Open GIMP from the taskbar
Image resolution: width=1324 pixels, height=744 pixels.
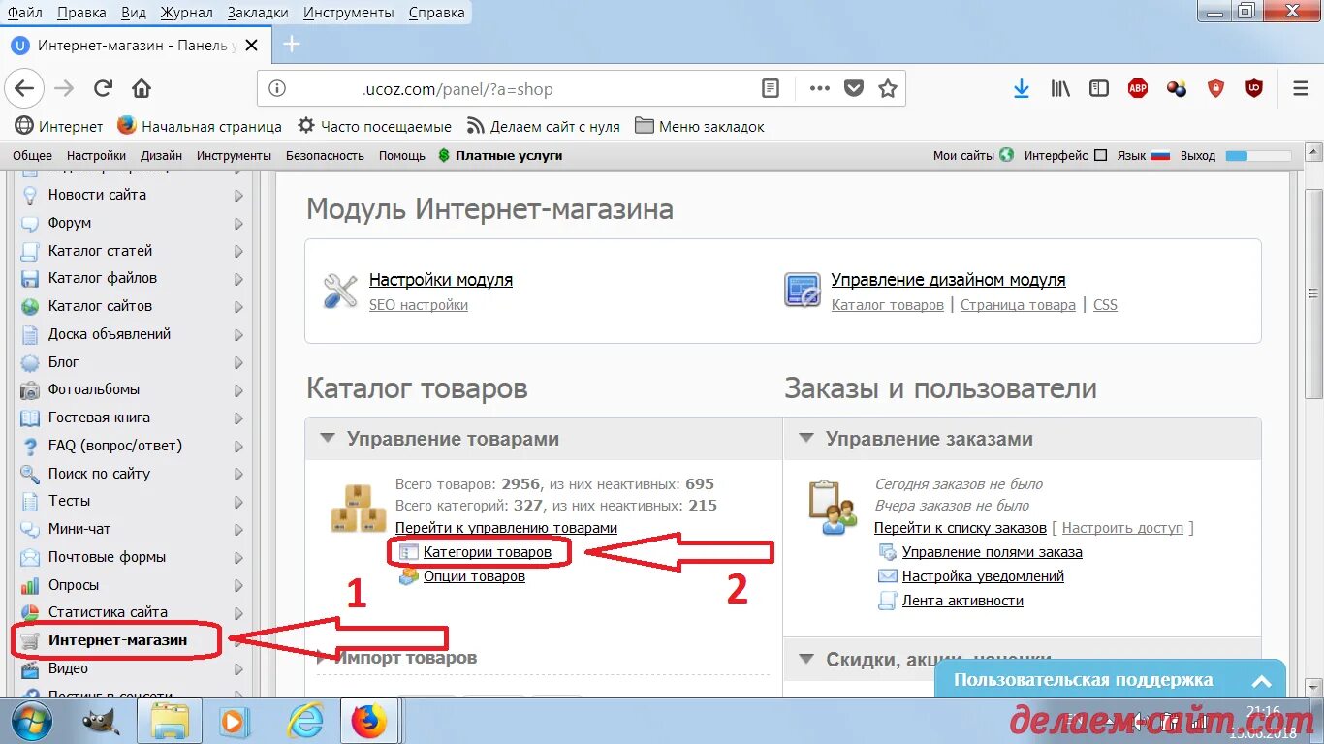[100, 723]
